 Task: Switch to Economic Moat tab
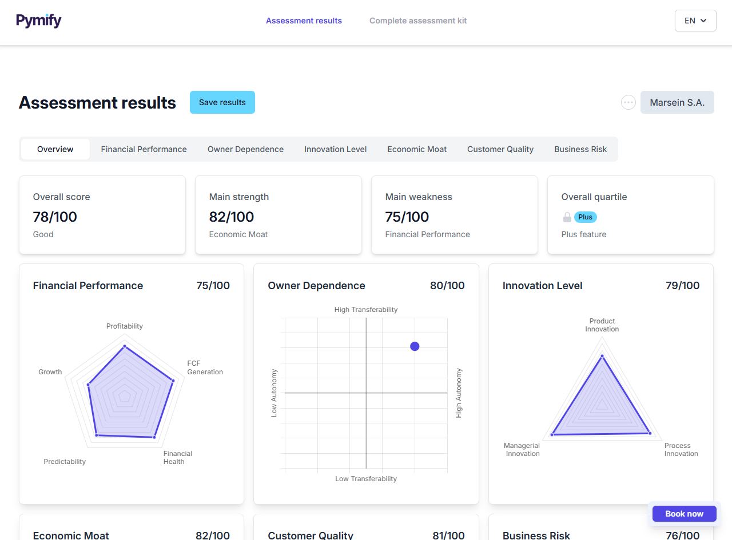417,149
